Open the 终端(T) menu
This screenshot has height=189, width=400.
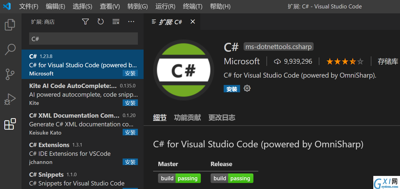(193, 7)
